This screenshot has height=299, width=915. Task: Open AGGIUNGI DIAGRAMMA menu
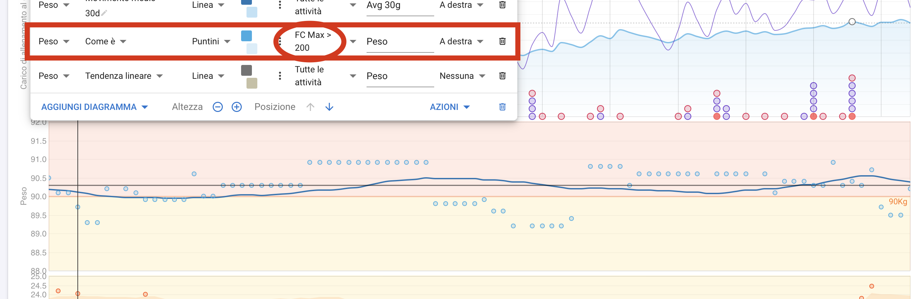point(94,107)
